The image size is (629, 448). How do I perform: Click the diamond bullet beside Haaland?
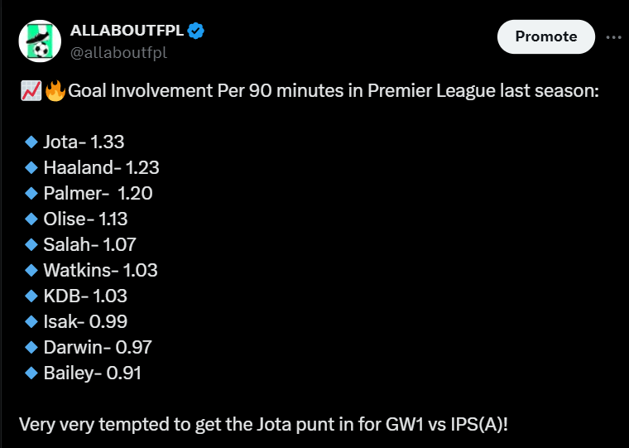[31, 167]
